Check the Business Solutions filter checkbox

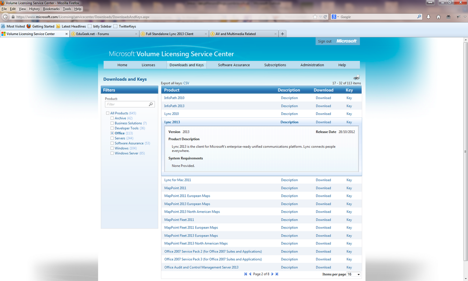click(x=112, y=123)
